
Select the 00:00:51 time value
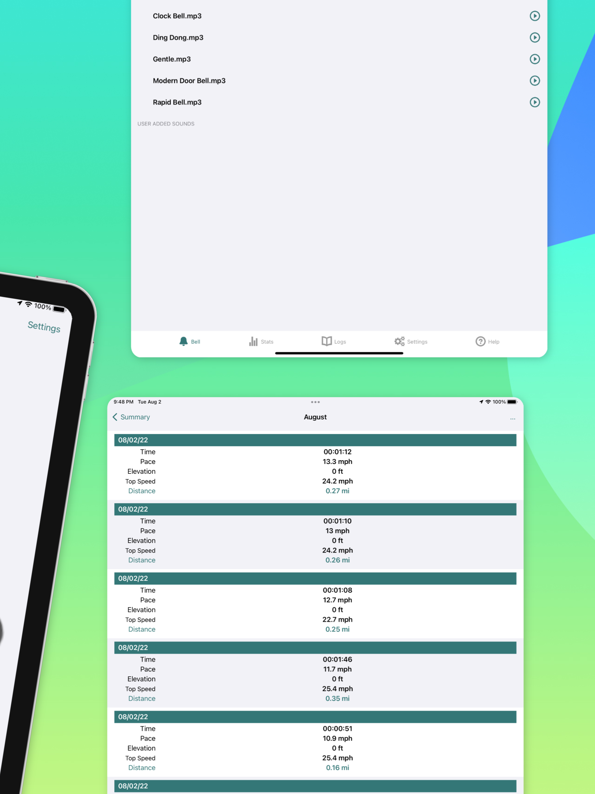point(337,729)
